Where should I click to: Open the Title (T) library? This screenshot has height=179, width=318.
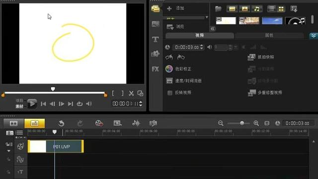click(156, 39)
